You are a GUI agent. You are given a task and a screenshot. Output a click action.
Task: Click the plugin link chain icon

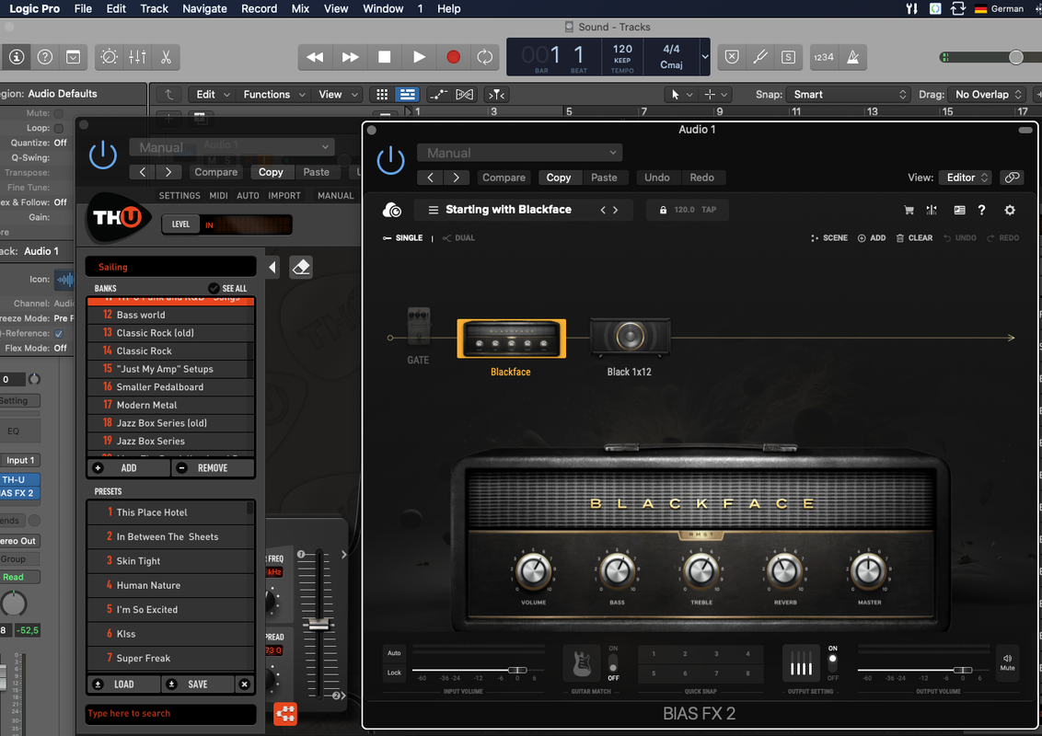[1013, 178]
